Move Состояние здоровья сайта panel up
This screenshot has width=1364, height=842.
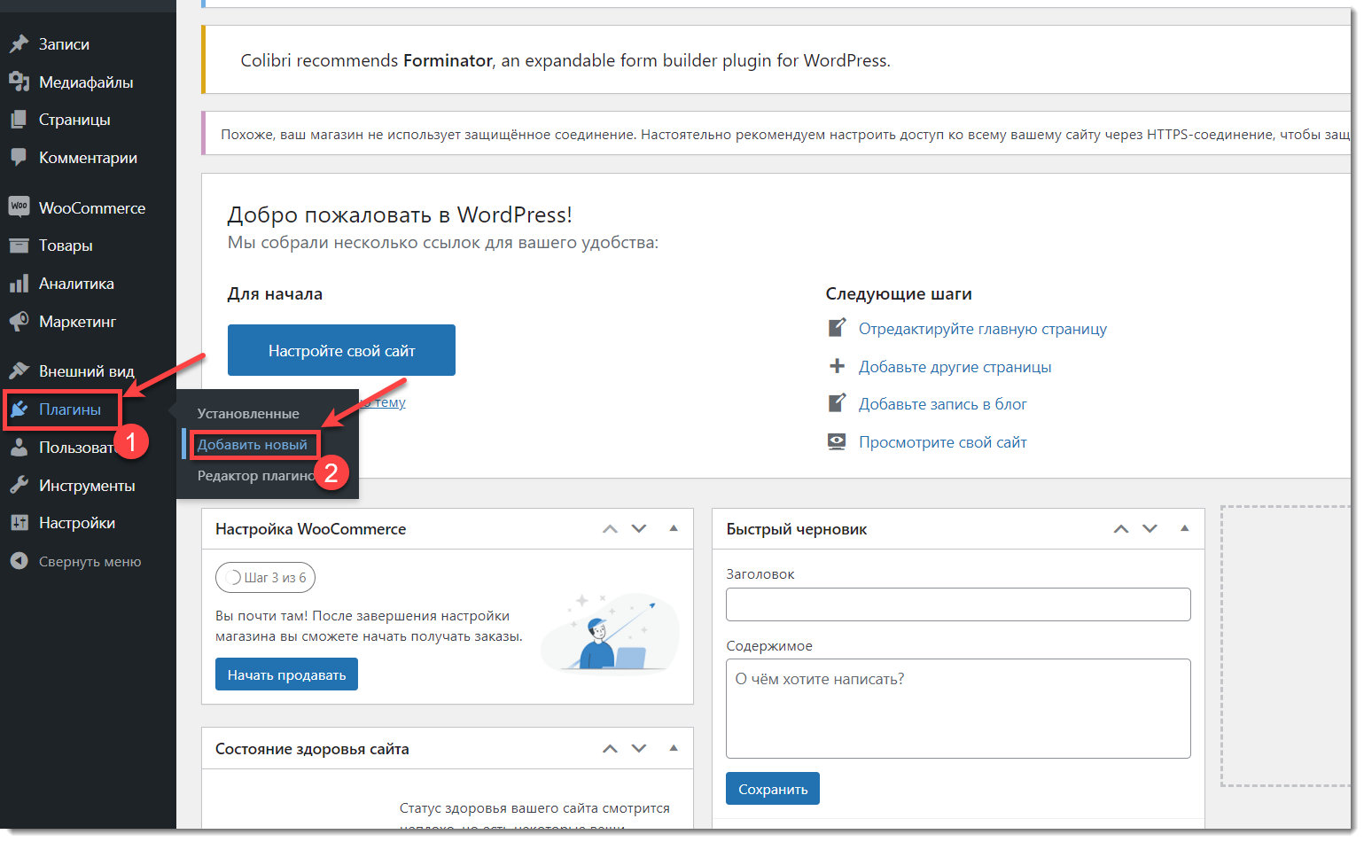pyautogui.click(x=610, y=748)
